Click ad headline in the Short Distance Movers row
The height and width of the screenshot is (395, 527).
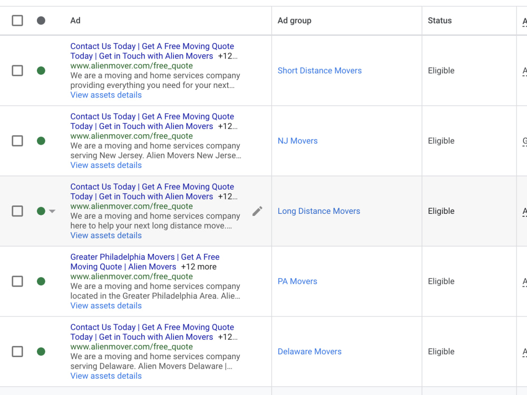pyautogui.click(x=152, y=51)
